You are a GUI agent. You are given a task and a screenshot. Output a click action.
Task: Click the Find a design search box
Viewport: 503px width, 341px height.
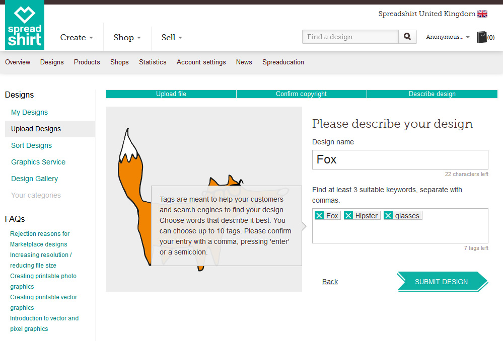point(350,37)
